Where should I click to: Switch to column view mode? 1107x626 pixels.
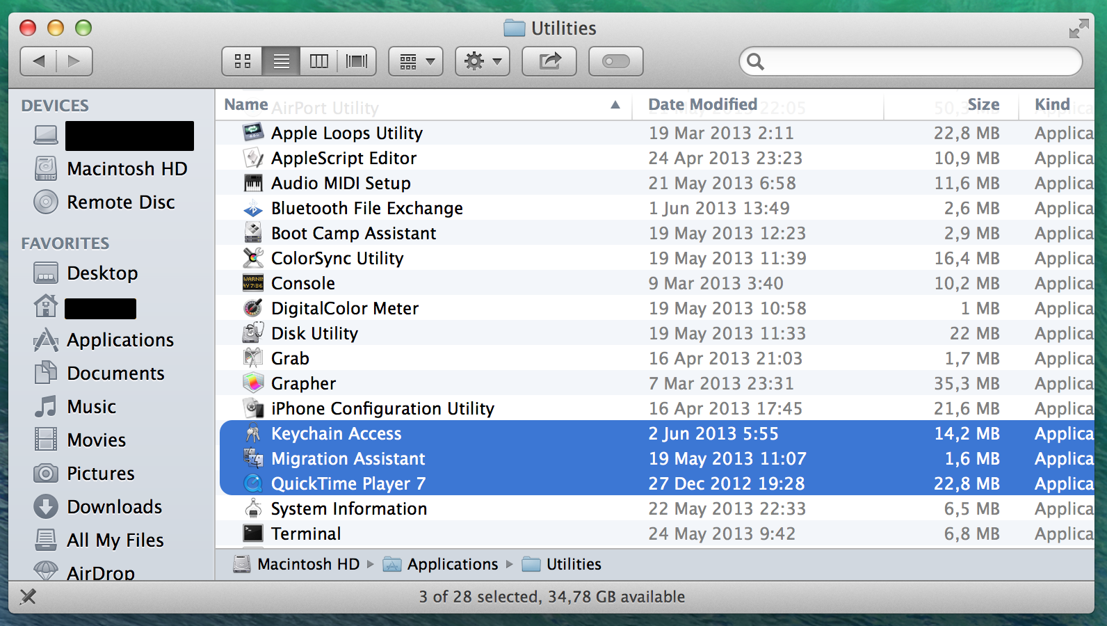click(x=319, y=61)
